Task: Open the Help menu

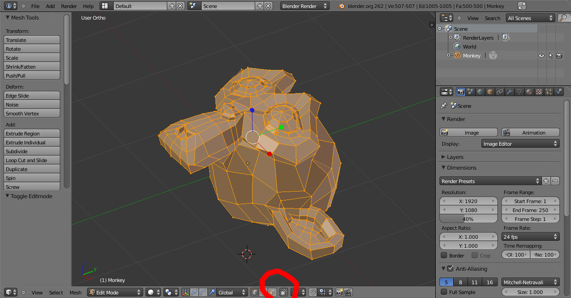Action: [x=88, y=6]
